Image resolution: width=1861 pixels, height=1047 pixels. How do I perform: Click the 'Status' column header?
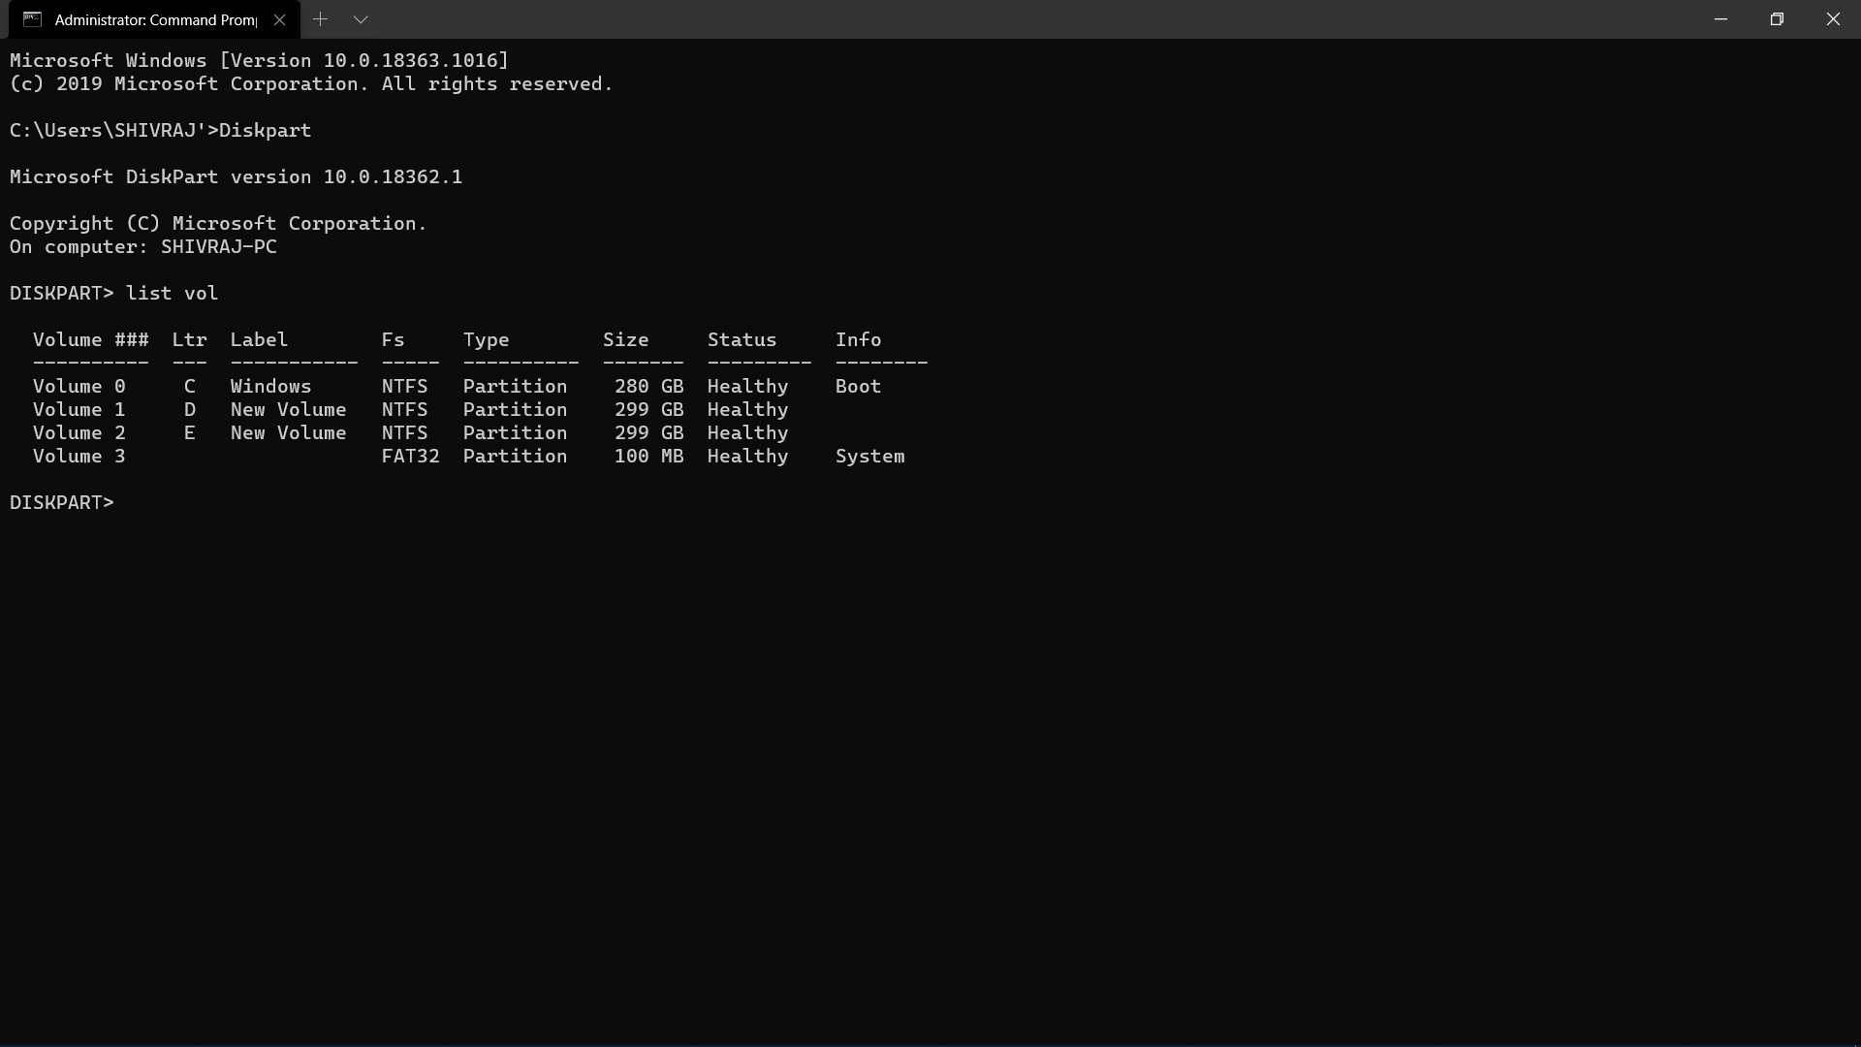[741, 339]
